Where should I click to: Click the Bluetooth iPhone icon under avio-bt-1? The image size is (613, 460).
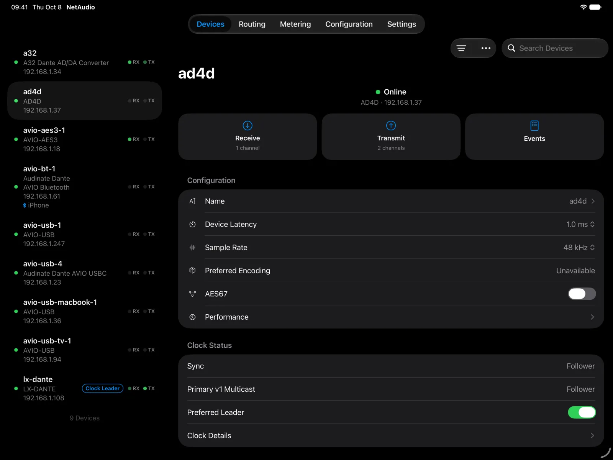(x=25, y=205)
